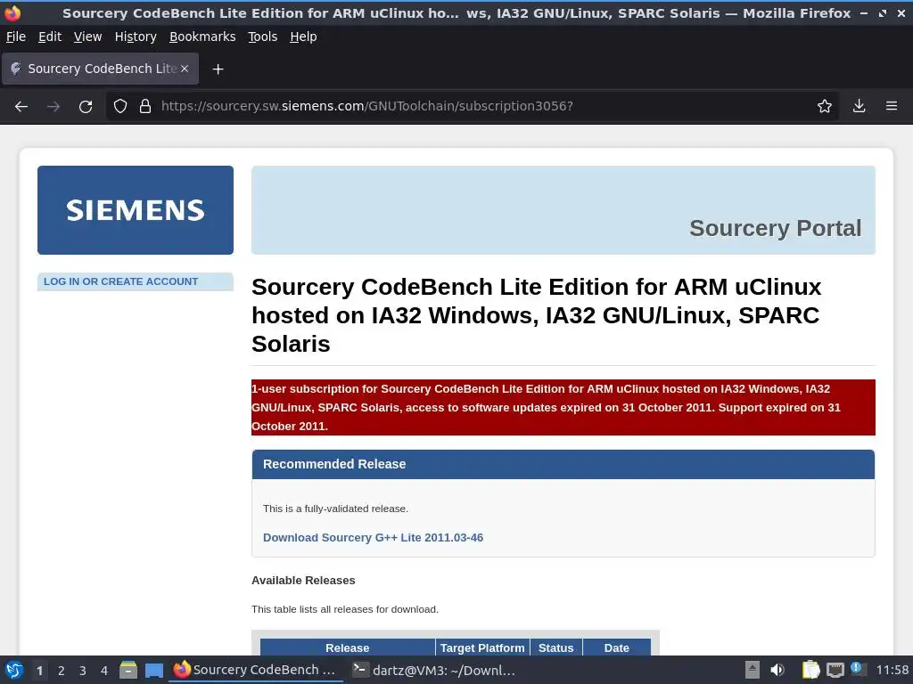
Task: Open the Bookmarks menu
Action: coord(202,37)
